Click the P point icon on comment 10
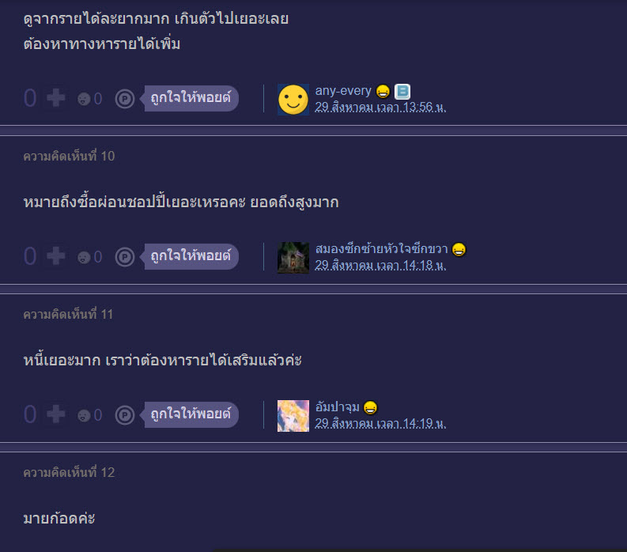This screenshot has width=627, height=552. click(x=125, y=257)
